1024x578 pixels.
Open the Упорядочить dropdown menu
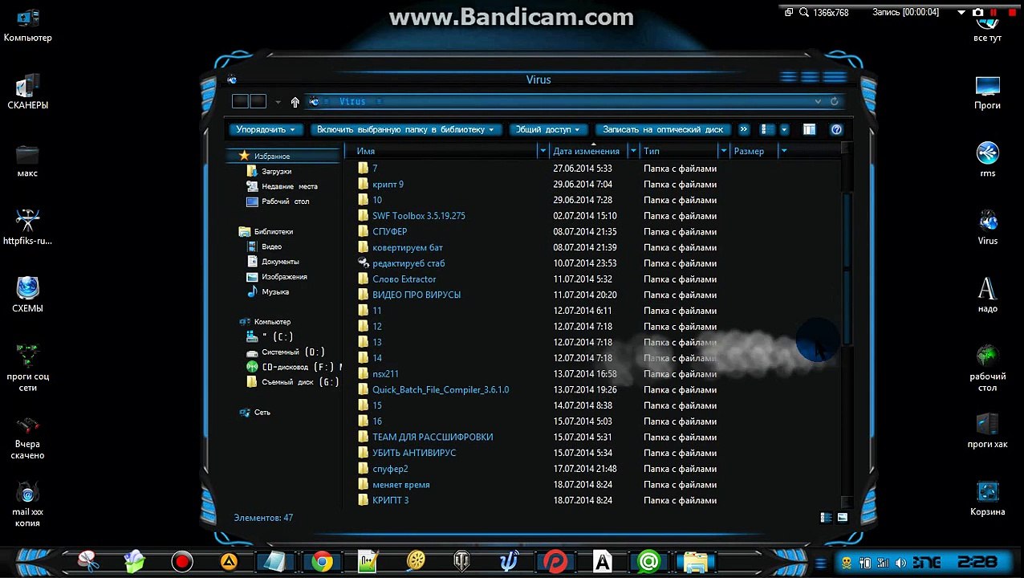(265, 129)
